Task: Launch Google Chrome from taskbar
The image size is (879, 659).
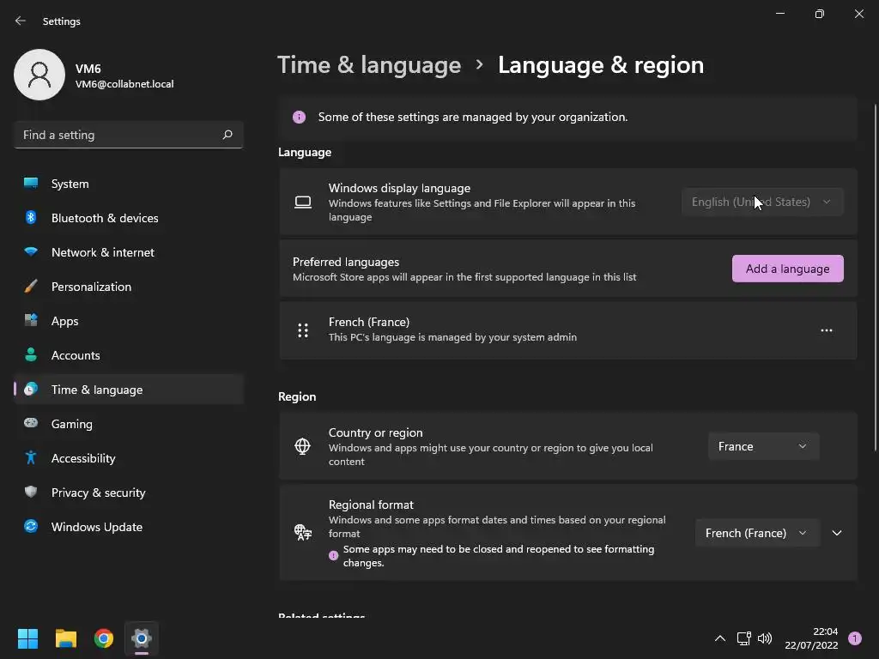Action: [x=104, y=638]
